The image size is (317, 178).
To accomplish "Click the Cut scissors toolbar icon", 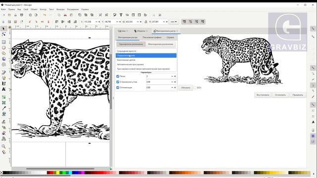I will 65,15.
